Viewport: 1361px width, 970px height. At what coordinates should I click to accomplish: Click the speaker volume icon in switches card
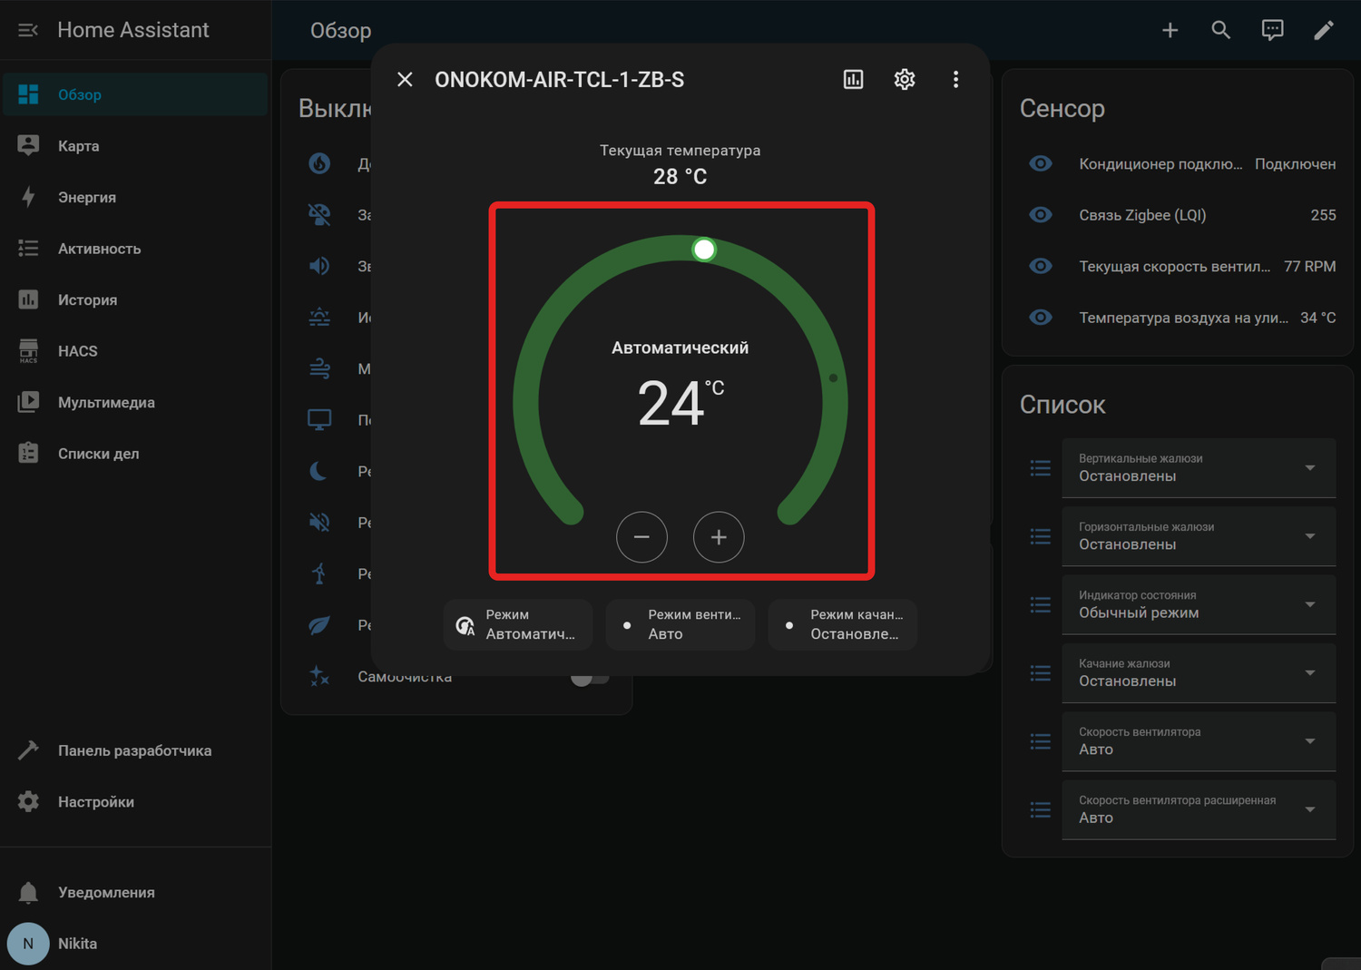pos(319,266)
